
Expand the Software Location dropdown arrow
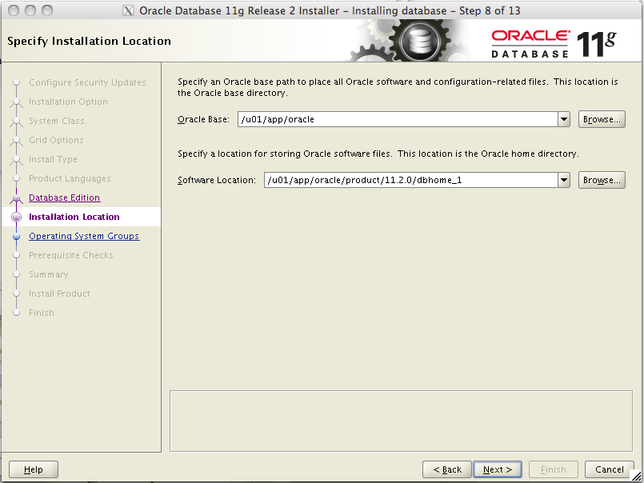(564, 180)
